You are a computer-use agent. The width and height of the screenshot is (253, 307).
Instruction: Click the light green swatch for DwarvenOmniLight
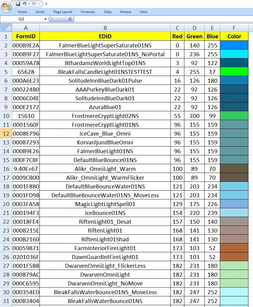pos(234,274)
